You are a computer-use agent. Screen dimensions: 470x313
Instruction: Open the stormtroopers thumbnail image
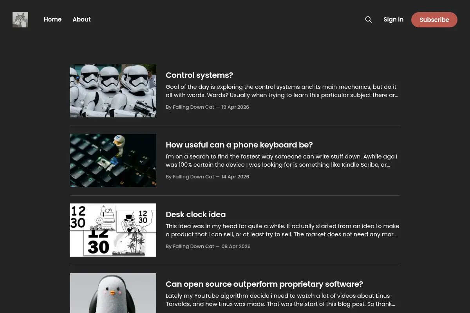pyautogui.click(x=113, y=91)
